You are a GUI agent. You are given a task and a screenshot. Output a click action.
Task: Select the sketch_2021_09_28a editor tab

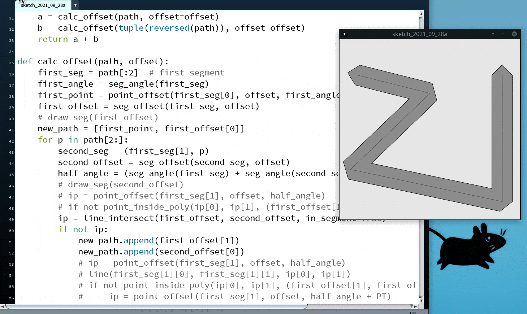[x=43, y=5]
